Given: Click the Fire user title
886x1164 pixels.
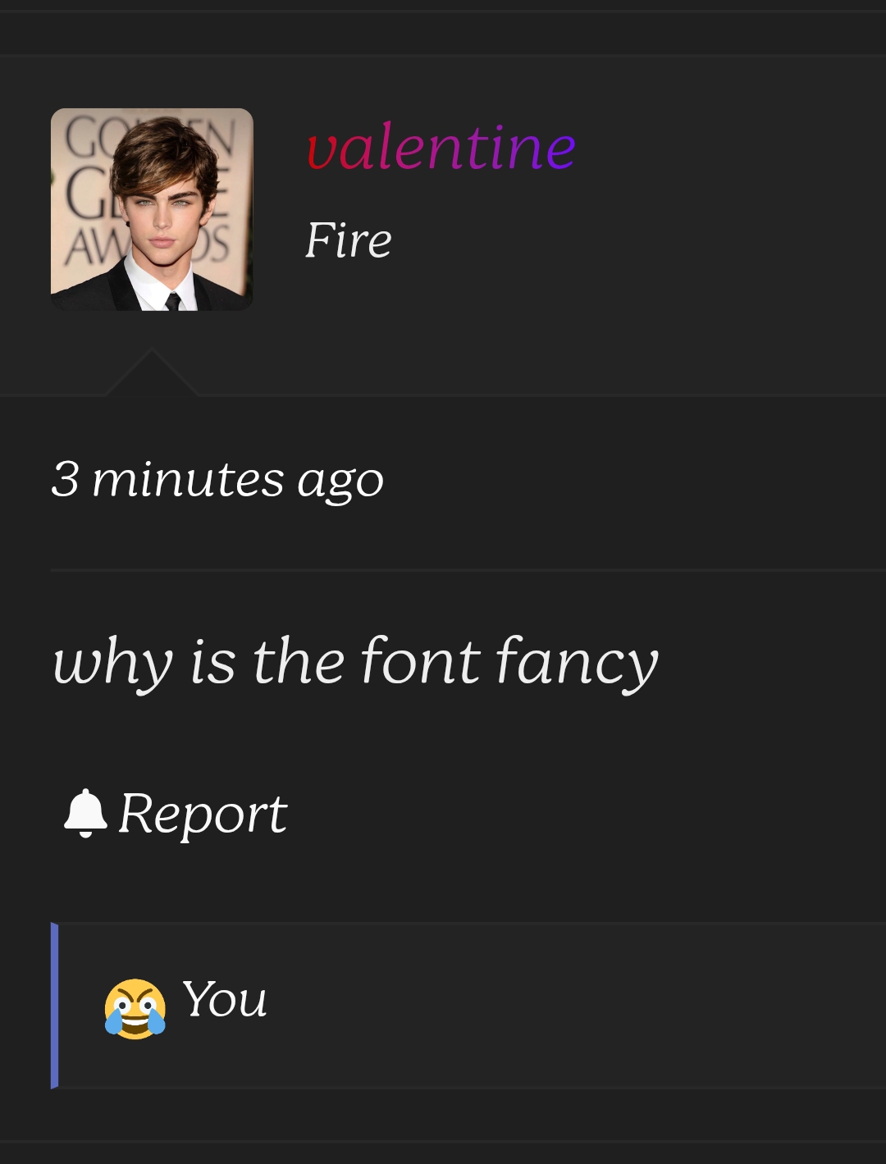Looking at the screenshot, I should tap(349, 240).
